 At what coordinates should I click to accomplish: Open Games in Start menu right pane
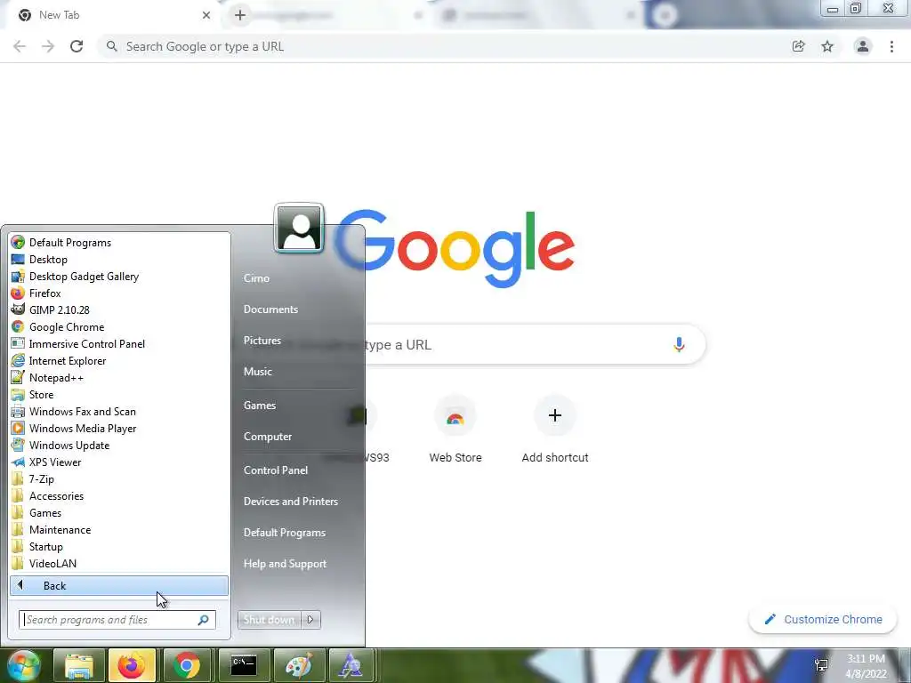[x=259, y=406]
